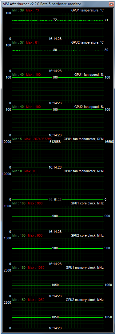Click the Max : 81 reading for GPU2 temperature

tap(32, 42)
